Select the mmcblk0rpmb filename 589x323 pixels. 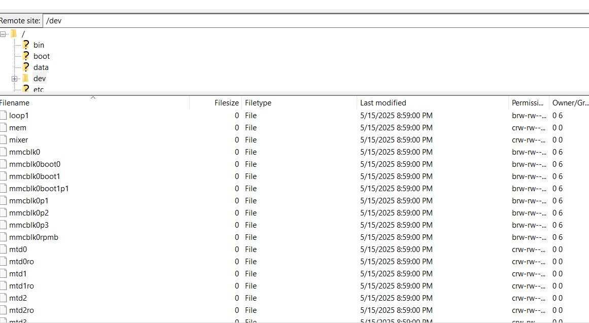(x=33, y=237)
